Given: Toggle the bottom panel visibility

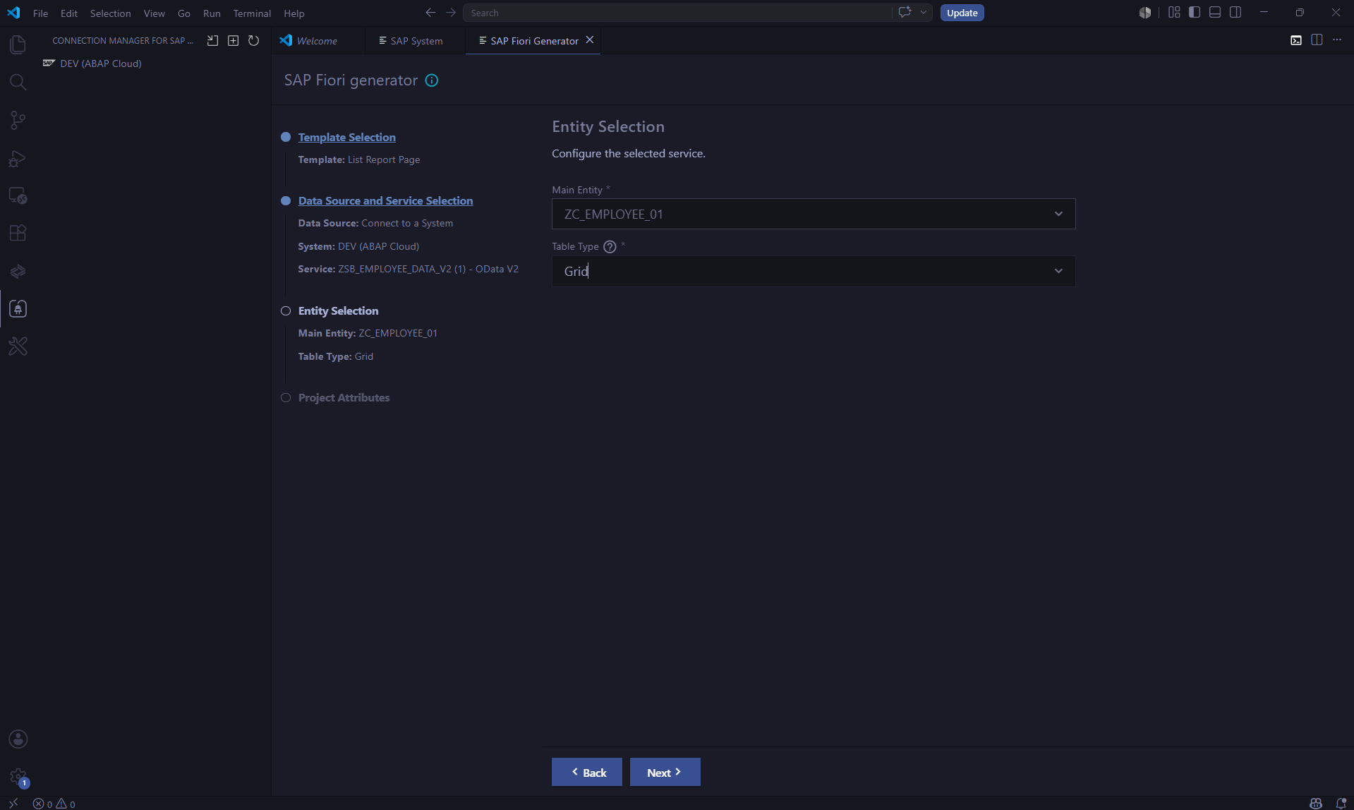Looking at the screenshot, I should (1215, 13).
